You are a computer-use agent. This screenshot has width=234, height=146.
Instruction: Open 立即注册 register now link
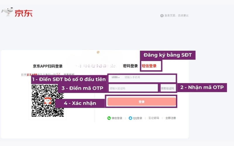[x=171, y=118]
